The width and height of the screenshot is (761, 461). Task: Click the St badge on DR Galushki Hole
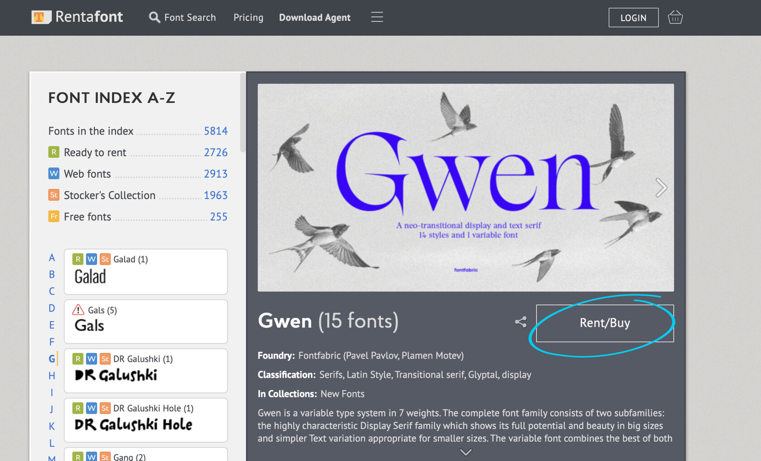click(x=105, y=408)
